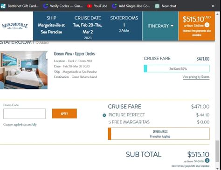Open the New chat bookmark
Image resolution: width=221 pixels, height=170 pixels.
pyautogui.click(x=166, y=6)
